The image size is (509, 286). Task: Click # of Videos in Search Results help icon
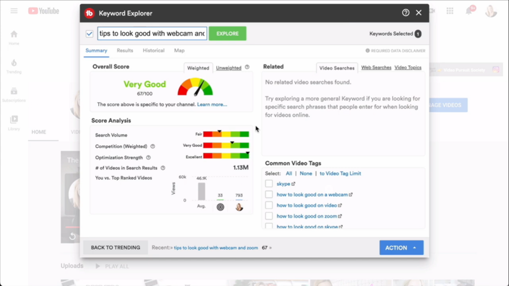click(163, 168)
